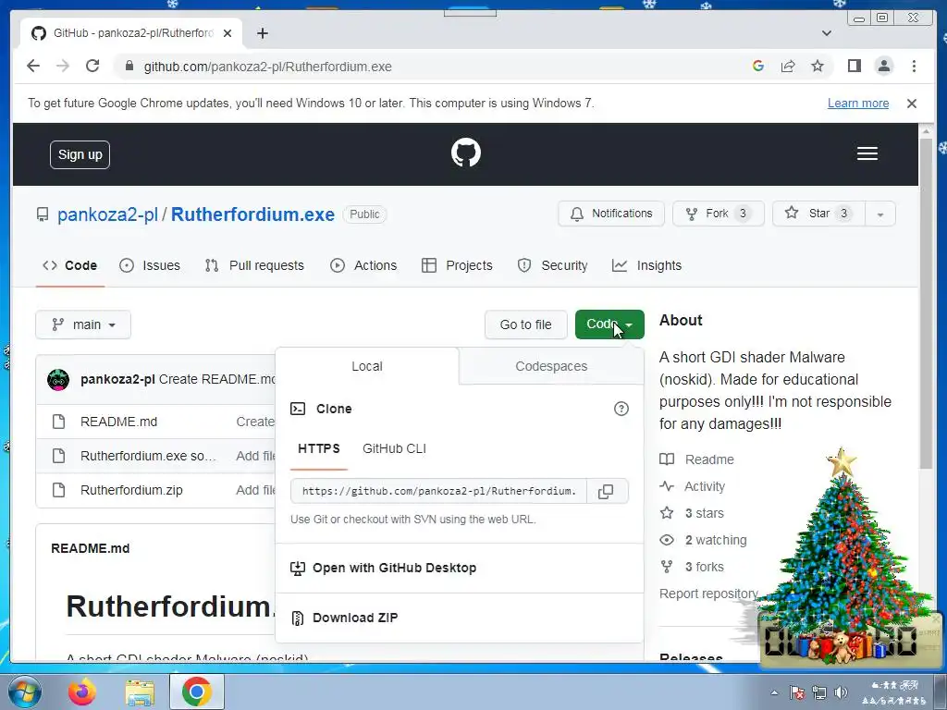Viewport: 947px width, 710px height.
Task: Open the Activity link in About
Action: pos(704,486)
